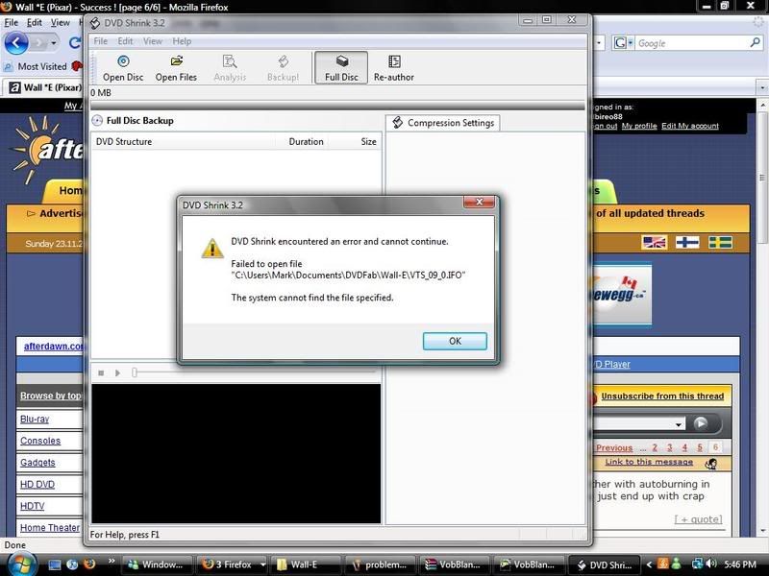The width and height of the screenshot is (769, 576).
Task: Open the File menu in DVD Shrink
Action: coord(101,41)
